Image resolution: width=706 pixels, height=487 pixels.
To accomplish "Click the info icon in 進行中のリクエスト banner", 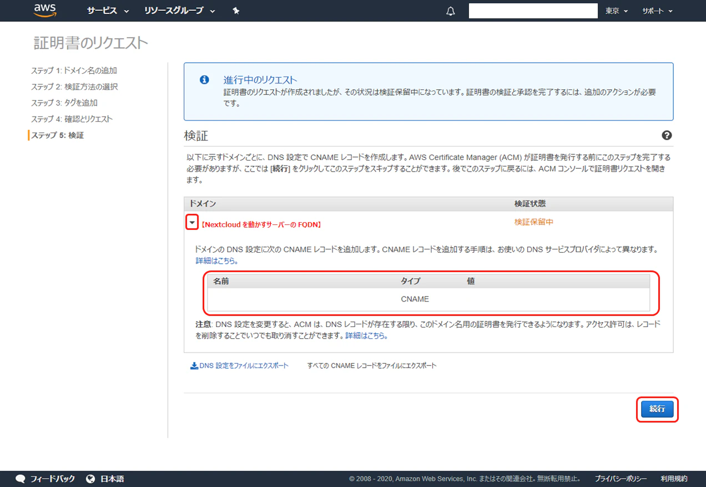I will pyautogui.click(x=204, y=79).
